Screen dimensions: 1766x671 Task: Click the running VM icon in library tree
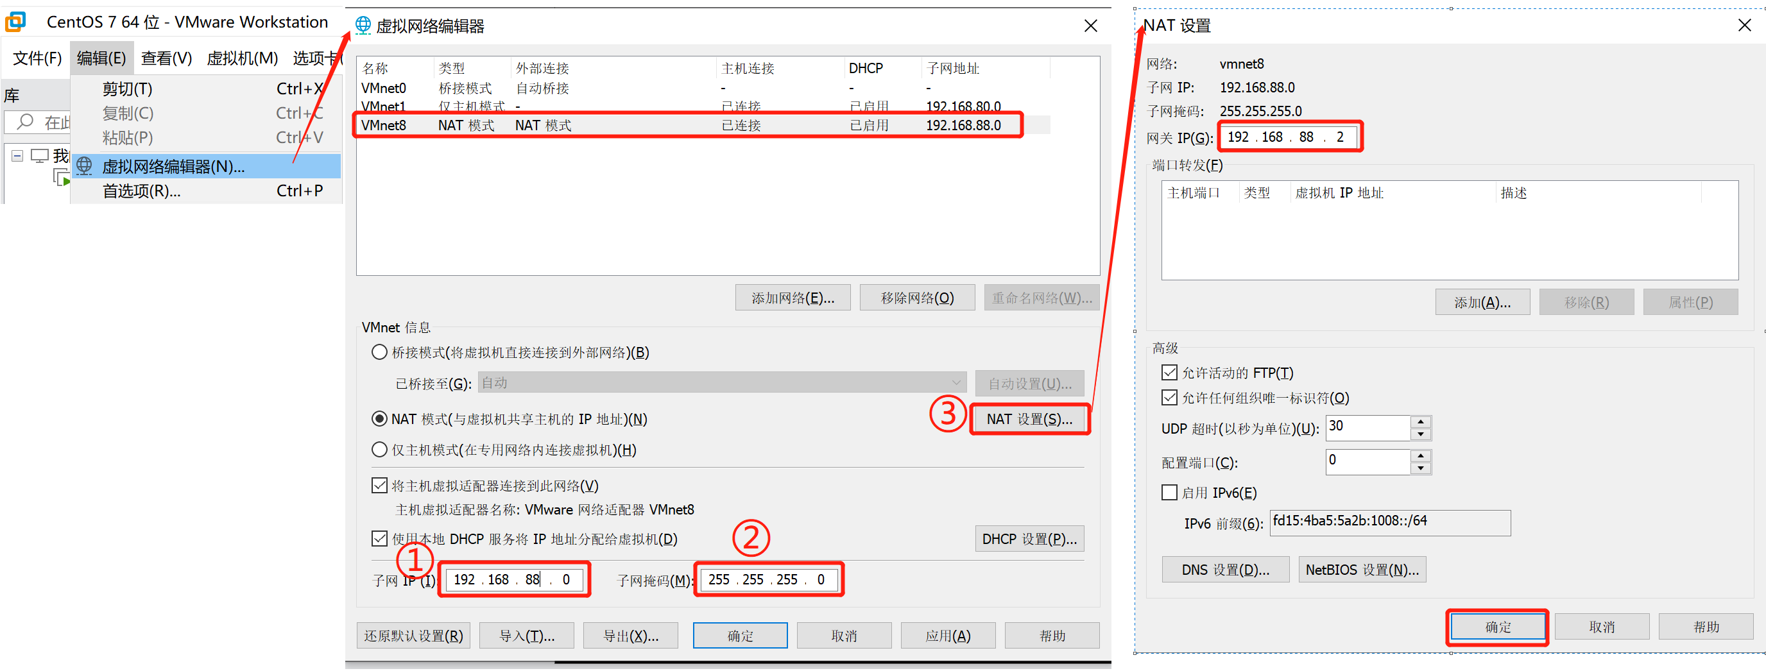[62, 178]
